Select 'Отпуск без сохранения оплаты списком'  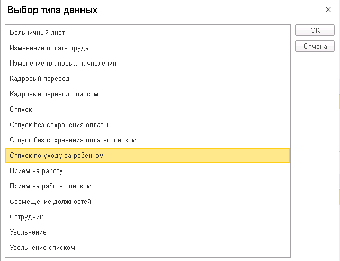point(73,140)
